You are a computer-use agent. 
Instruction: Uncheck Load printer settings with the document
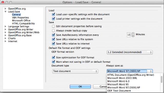coord(54,19)
